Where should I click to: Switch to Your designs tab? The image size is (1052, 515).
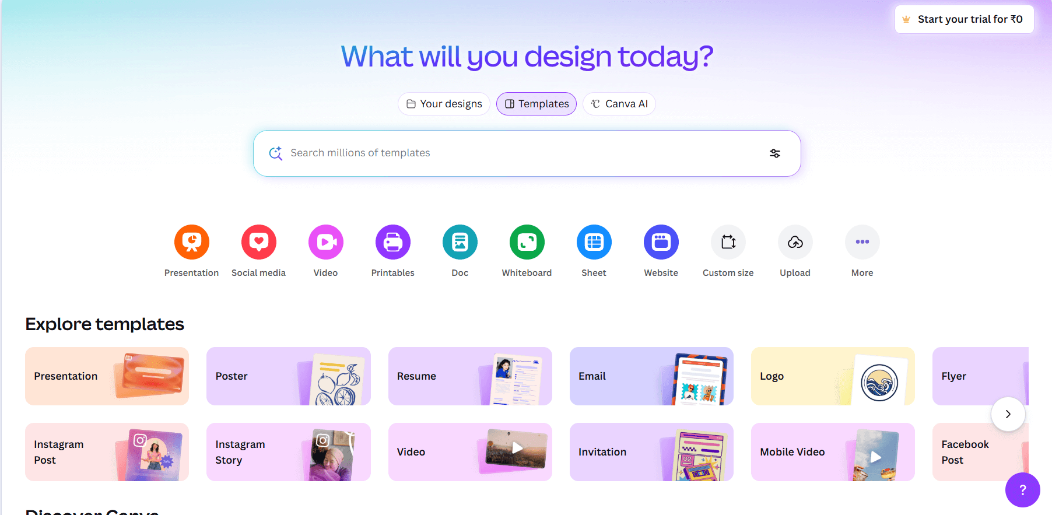444,104
